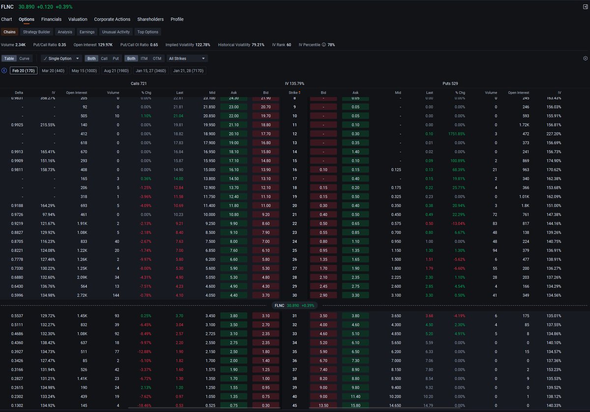590x412 pixels.
Task: Open the Top Options sub-tab
Action: click(x=148, y=32)
